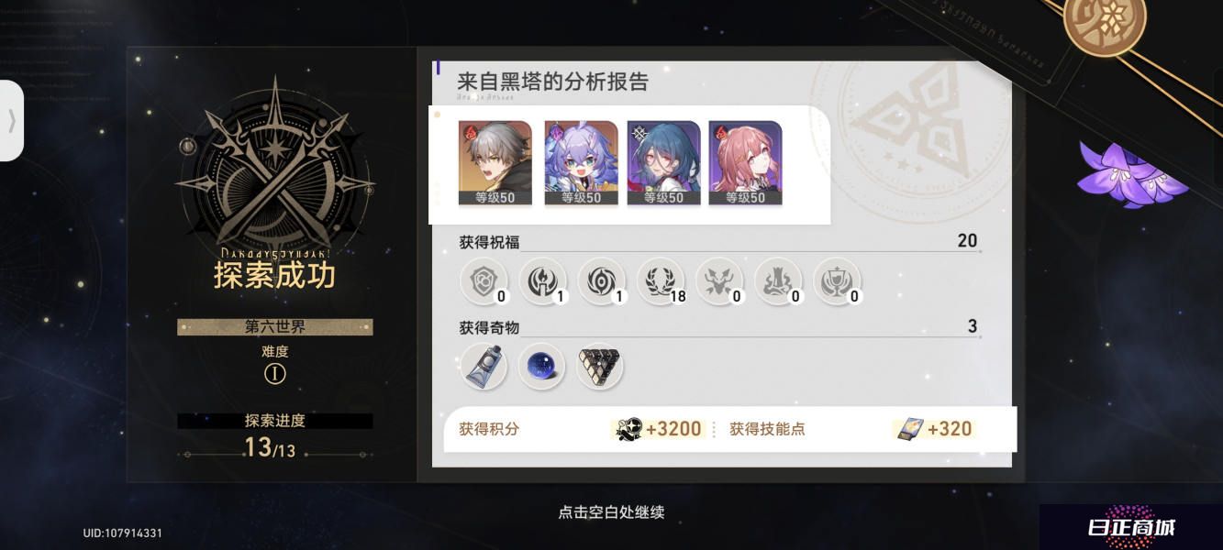This screenshot has width=1223, height=550.
Task: Click the '点击空白处继续' continue text
Action: 610,512
